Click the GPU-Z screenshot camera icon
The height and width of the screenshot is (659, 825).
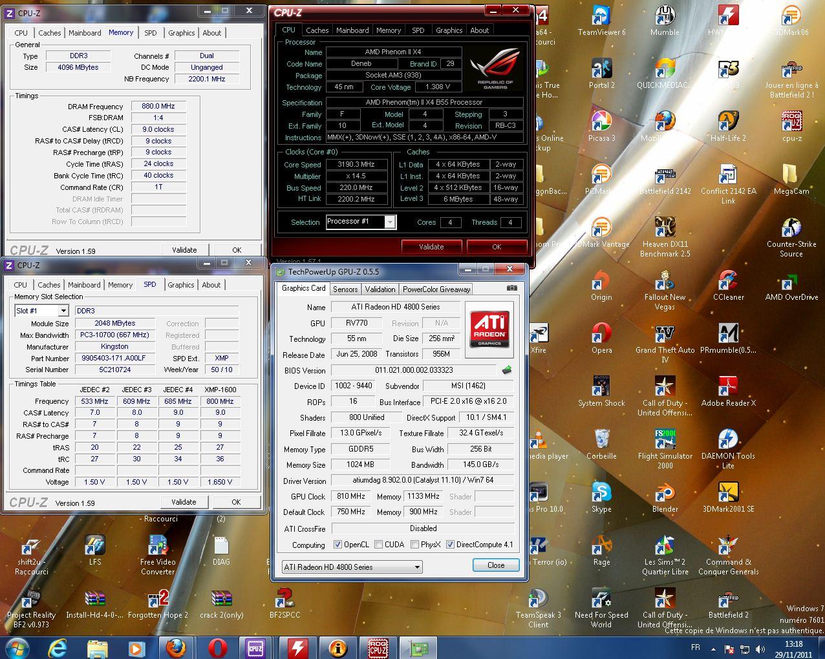click(512, 288)
